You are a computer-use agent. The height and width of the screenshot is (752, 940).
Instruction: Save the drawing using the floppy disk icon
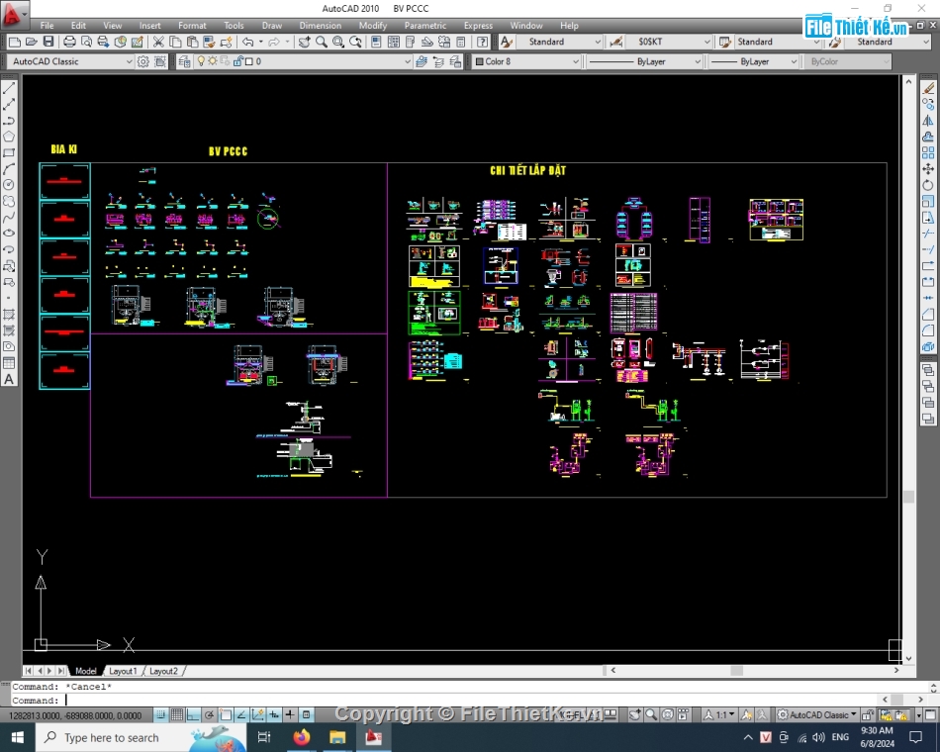(x=48, y=42)
